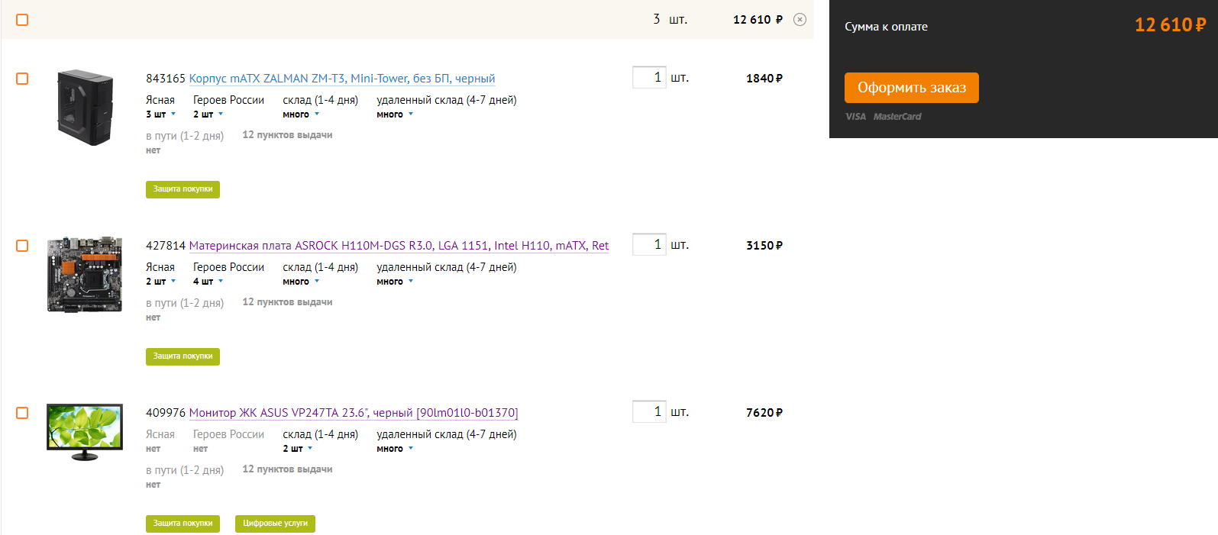The image size is (1218, 535).
Task: Click the ZALMAN ZM-T3 case thumbnail
Action: (x=85, y=108)
